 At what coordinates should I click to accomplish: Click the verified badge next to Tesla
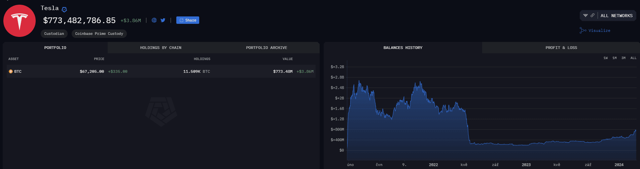(x=64, y=9)
